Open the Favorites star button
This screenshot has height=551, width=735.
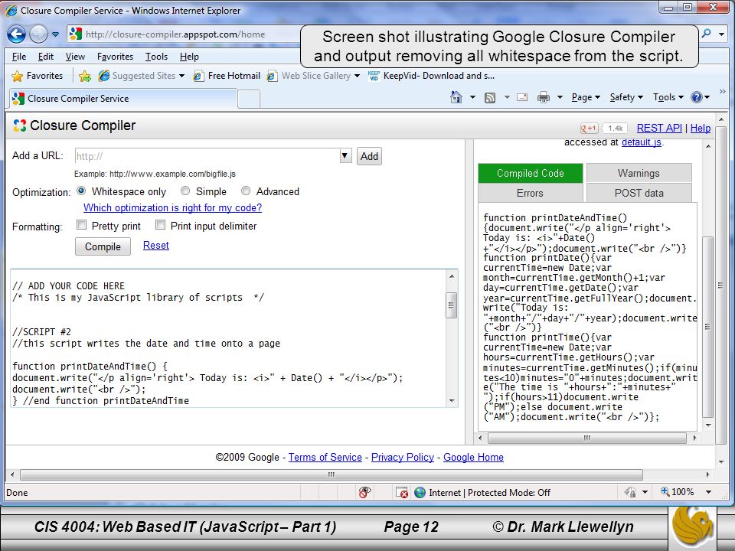point(38,76)
